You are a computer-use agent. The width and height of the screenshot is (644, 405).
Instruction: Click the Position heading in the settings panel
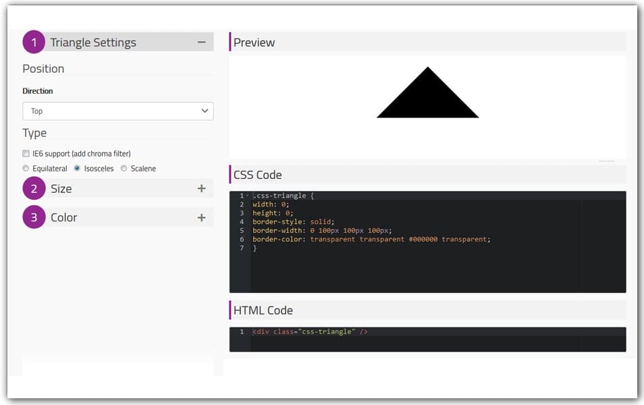tap(43, 68)
